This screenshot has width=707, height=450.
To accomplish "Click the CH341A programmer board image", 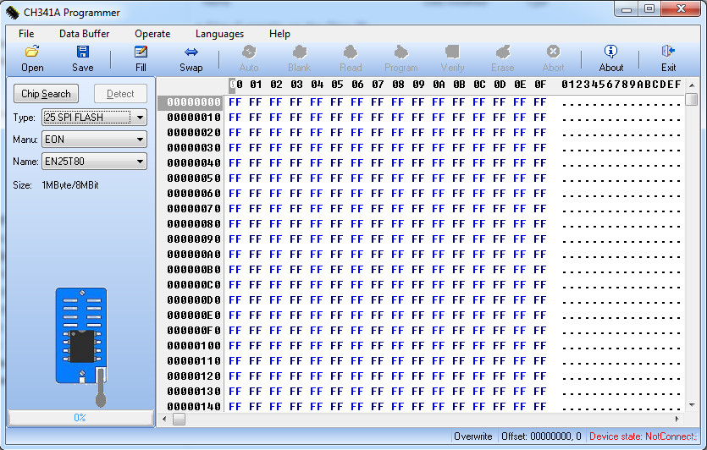I will click(x=81, y=346).
